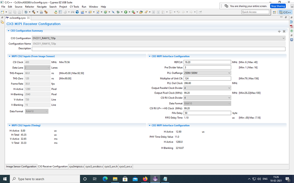Click the X icon in Configuration Summary
The height and width of the screenshot is (183, 294).
[x=284, y=31]
